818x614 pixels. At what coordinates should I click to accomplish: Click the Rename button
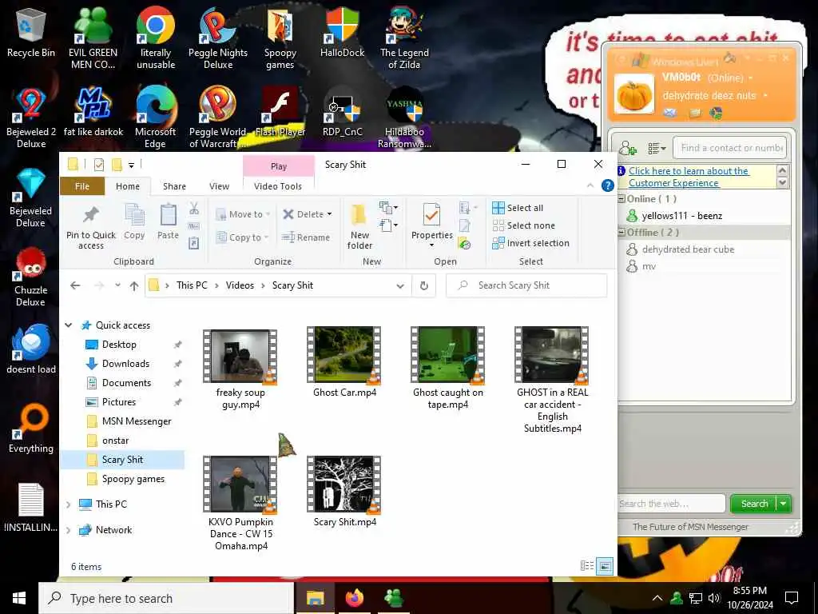(x=306, y=237)
